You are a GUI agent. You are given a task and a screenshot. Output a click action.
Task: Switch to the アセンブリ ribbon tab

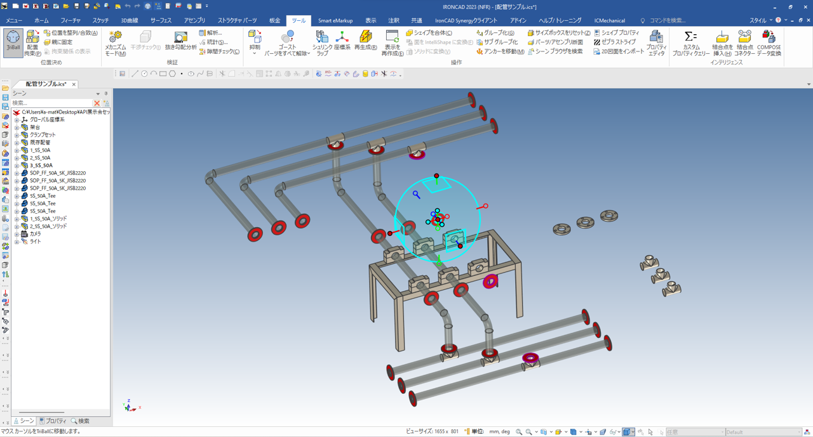[x=194, y=20]
